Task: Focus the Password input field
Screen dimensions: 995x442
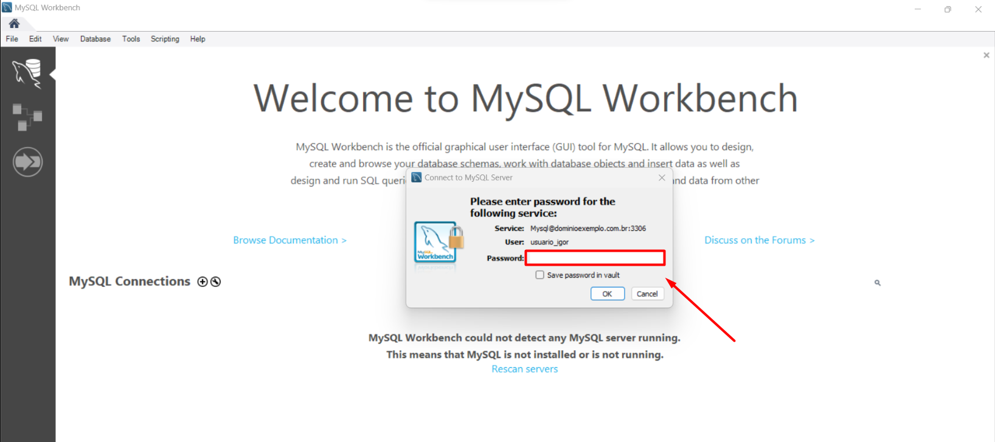Action: (x=595, y=258)
